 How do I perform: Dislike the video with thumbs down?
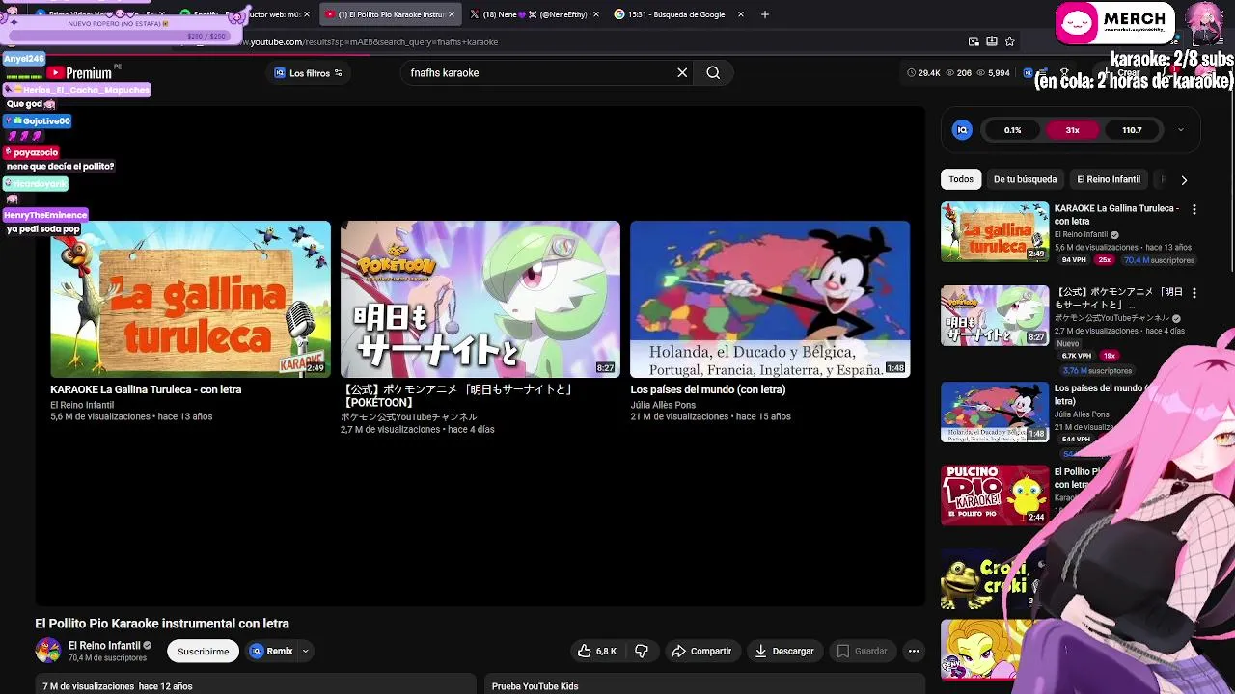coord(642,652)
